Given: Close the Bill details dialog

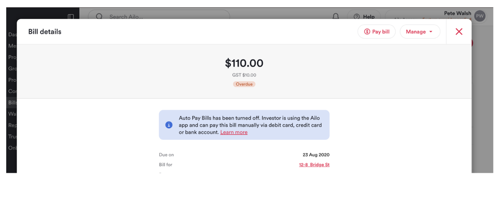Looking at the screenshot, I should [459, 31].
